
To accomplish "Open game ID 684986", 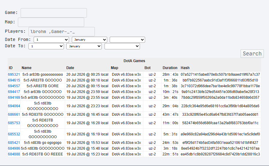I will pos(14,148).
